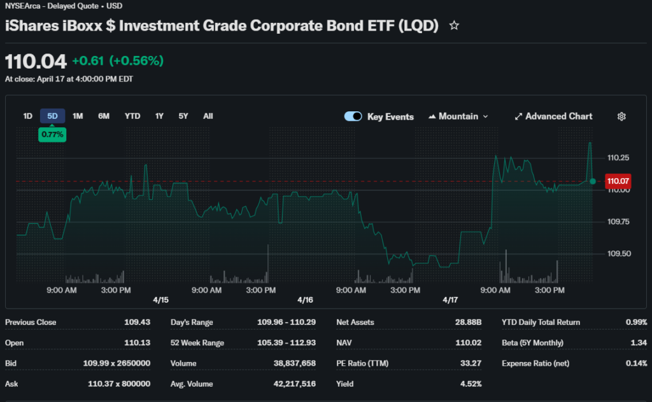Click the star icon to follow LQD
Image resolution: width=652 pixels, height=402 pixels.
click(x=454, y=26)
